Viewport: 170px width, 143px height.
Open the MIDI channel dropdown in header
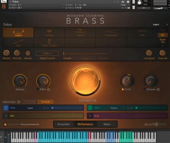click(62, 8)
